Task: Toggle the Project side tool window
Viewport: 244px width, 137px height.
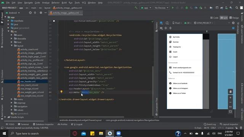Action: click(2, 18)
